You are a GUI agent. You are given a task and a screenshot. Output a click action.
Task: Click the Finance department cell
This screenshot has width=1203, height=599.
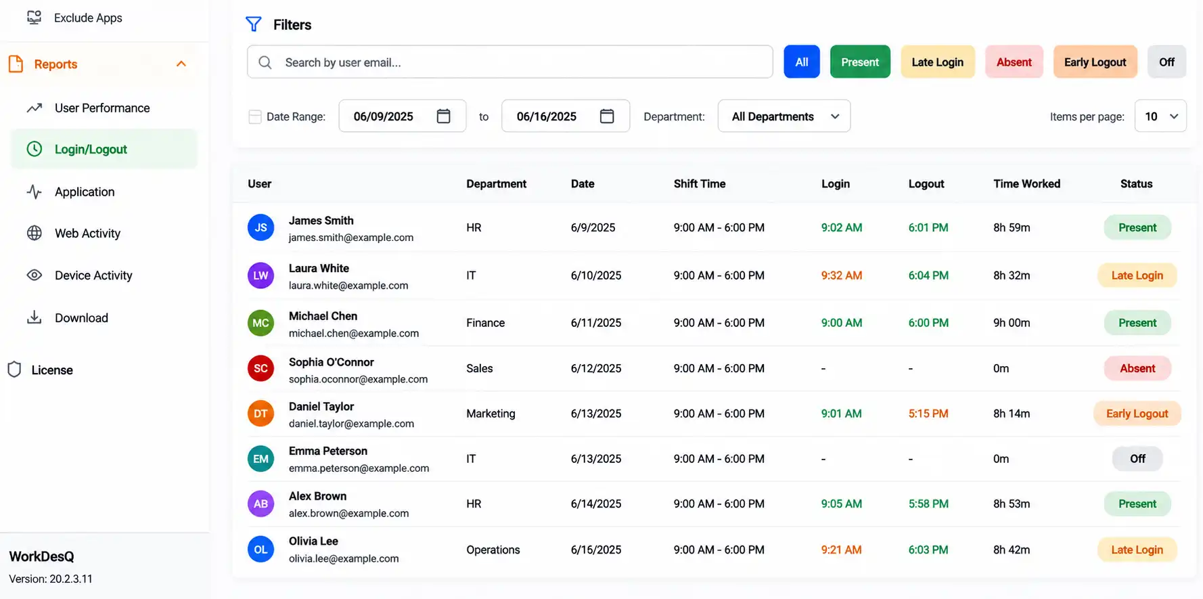486,323
